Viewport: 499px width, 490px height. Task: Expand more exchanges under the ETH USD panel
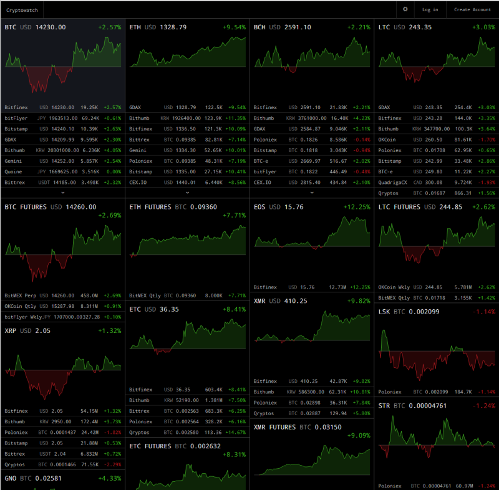[187, 193]
